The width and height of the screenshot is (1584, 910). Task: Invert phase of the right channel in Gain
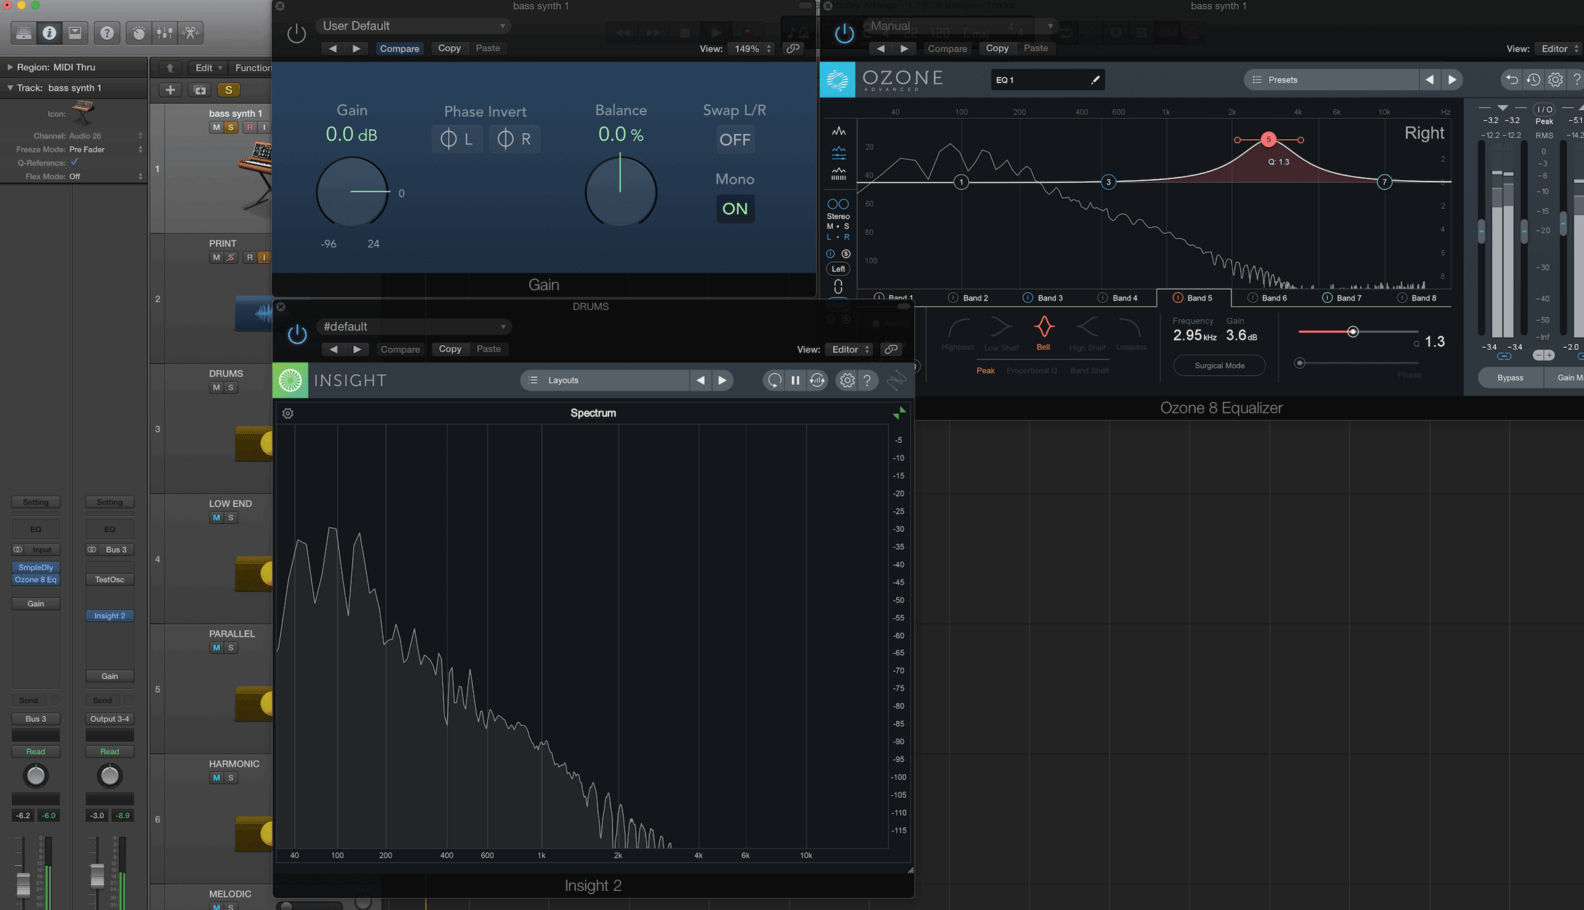(x=514, y=139)
